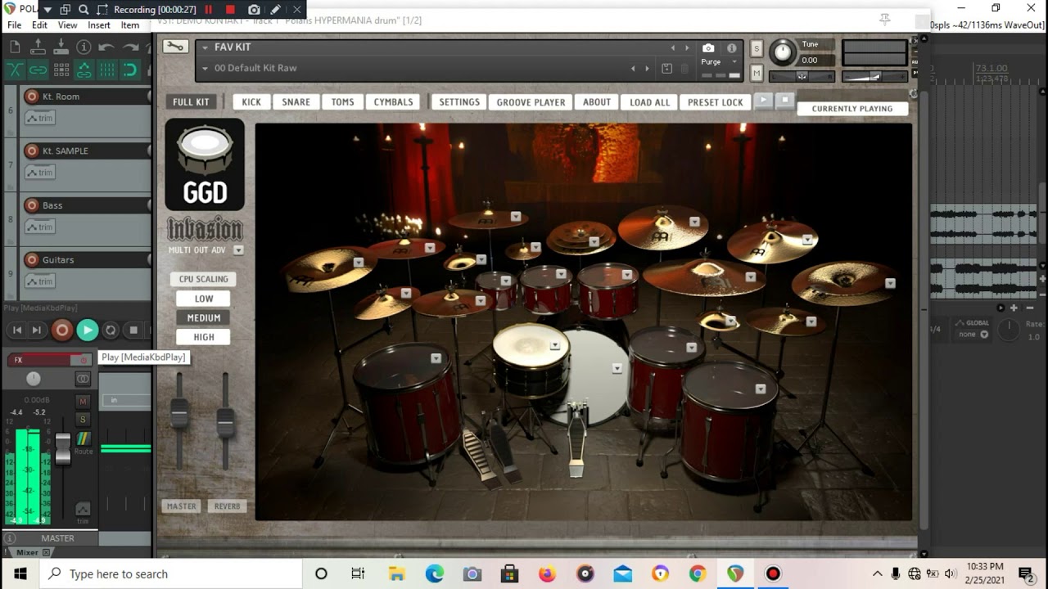Open File Explorer from taskbar

tap(396, 573)
